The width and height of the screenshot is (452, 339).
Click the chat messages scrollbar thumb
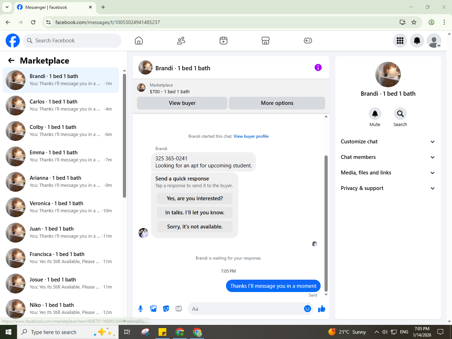click(326, 223)
